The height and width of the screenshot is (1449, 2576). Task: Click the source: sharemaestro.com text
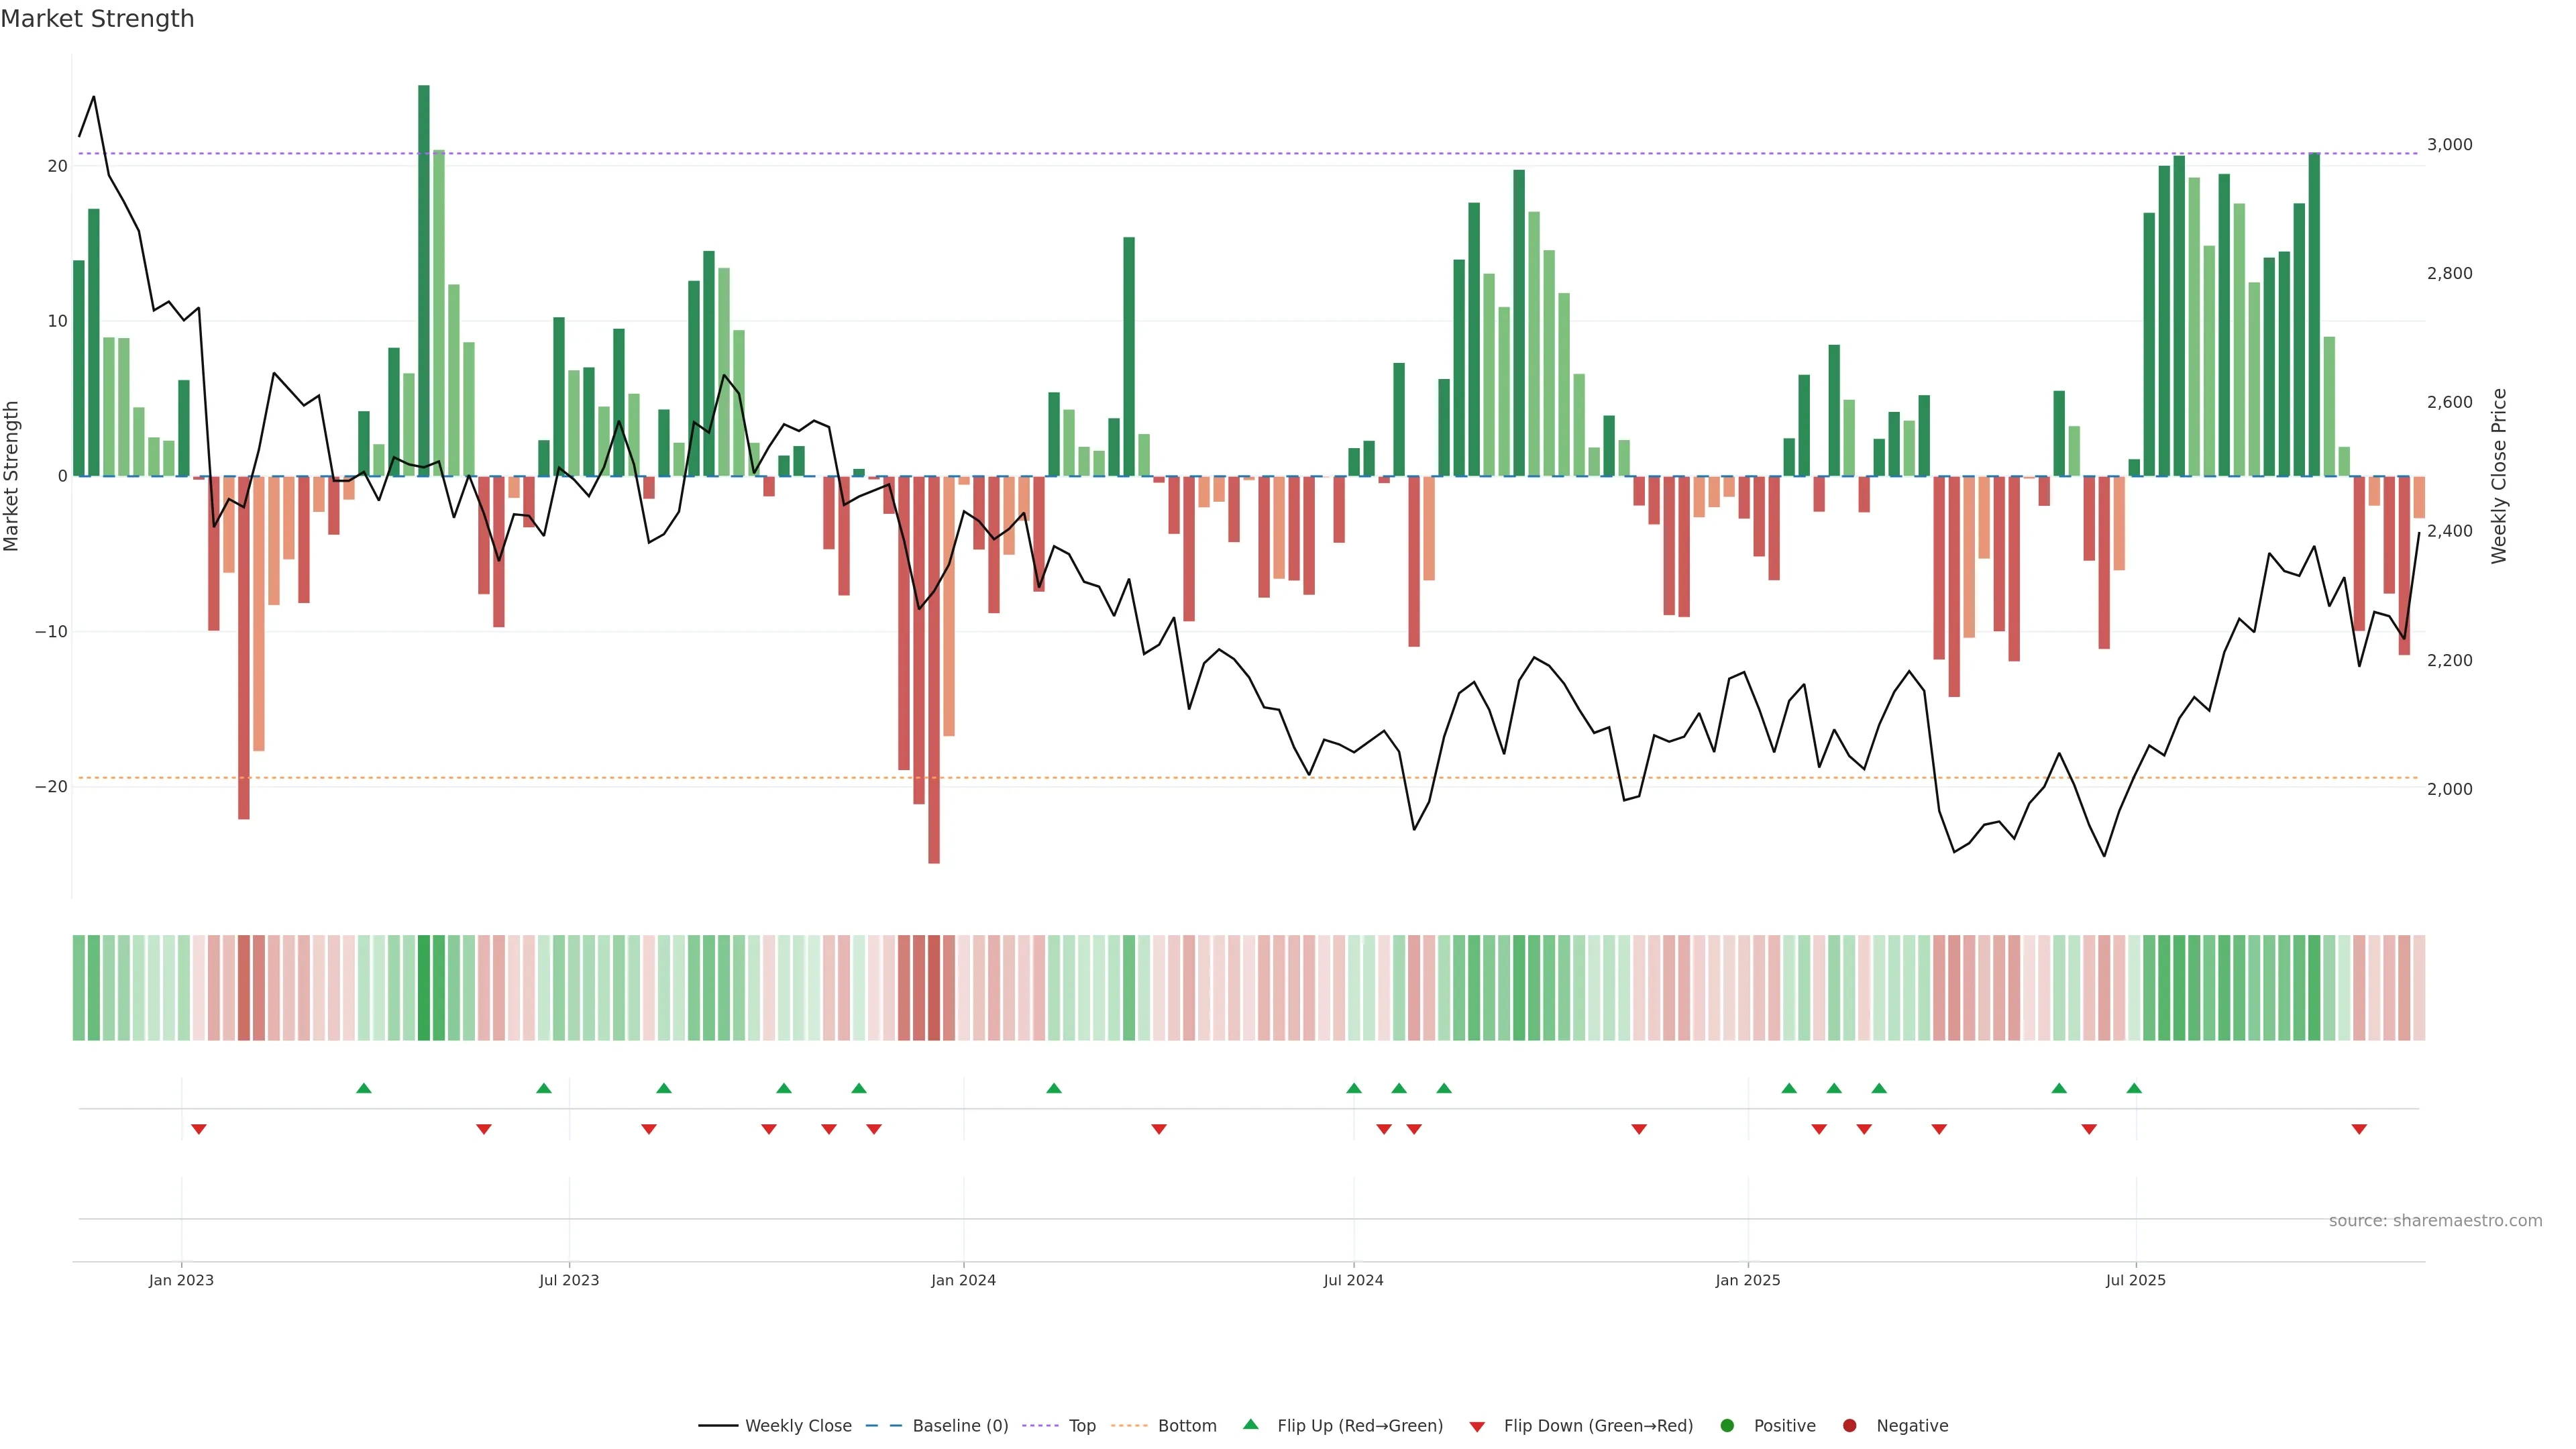[2435, 1220]
